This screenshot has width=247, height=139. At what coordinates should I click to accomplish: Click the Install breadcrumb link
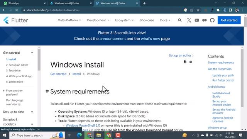[76, 74]
